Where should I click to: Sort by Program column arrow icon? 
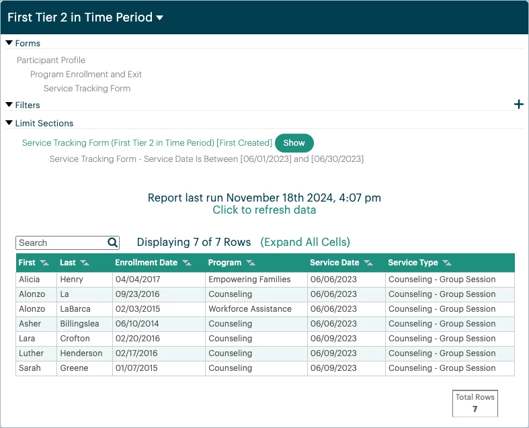click(x=251, y=263)
